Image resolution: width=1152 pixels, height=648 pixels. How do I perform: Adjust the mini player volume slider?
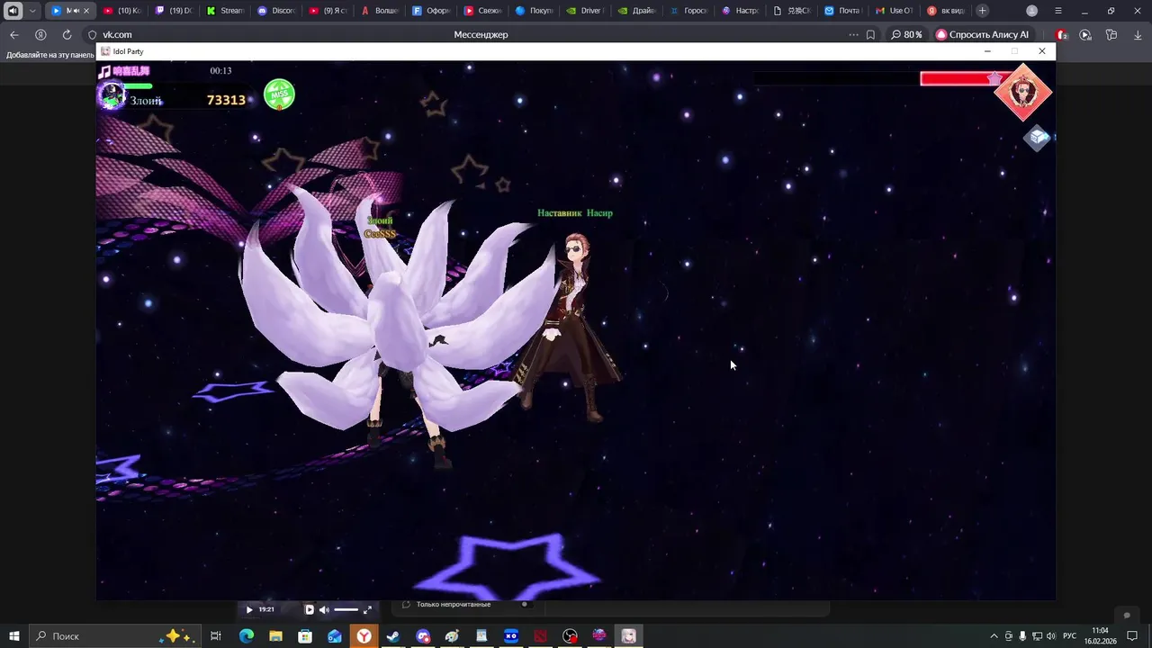tap(346, 609)
